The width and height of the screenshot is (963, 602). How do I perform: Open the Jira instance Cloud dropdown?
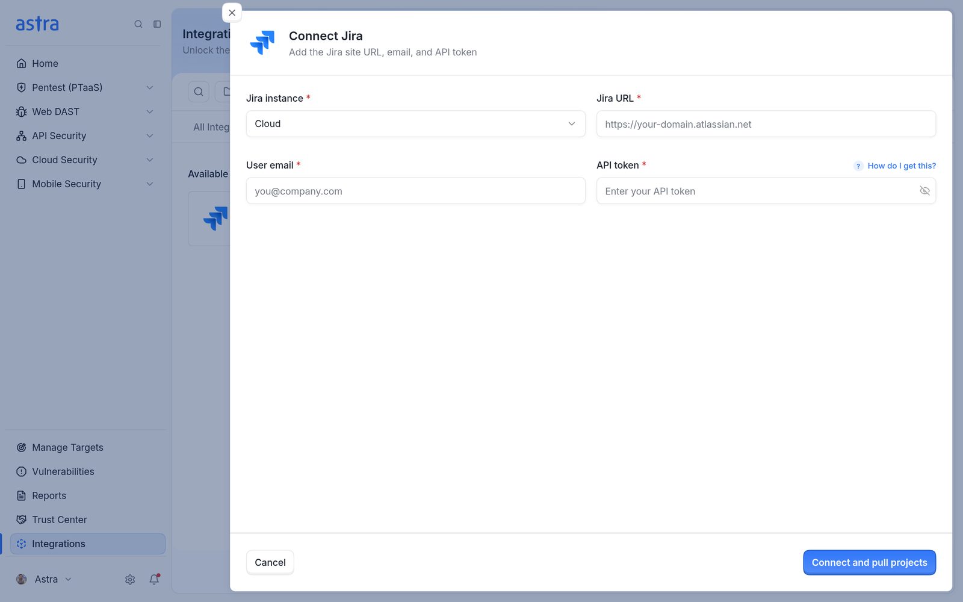415,124
